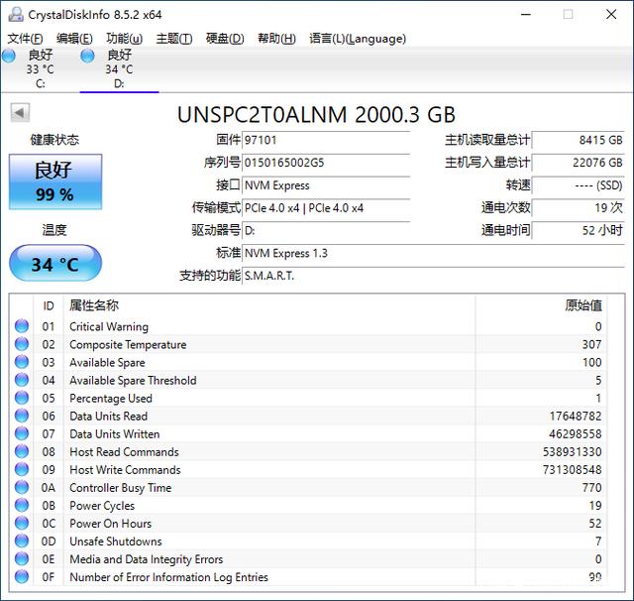Minimize the CrystalDiskInfo window
Viewport: 634px width, 601px height.
526,15
